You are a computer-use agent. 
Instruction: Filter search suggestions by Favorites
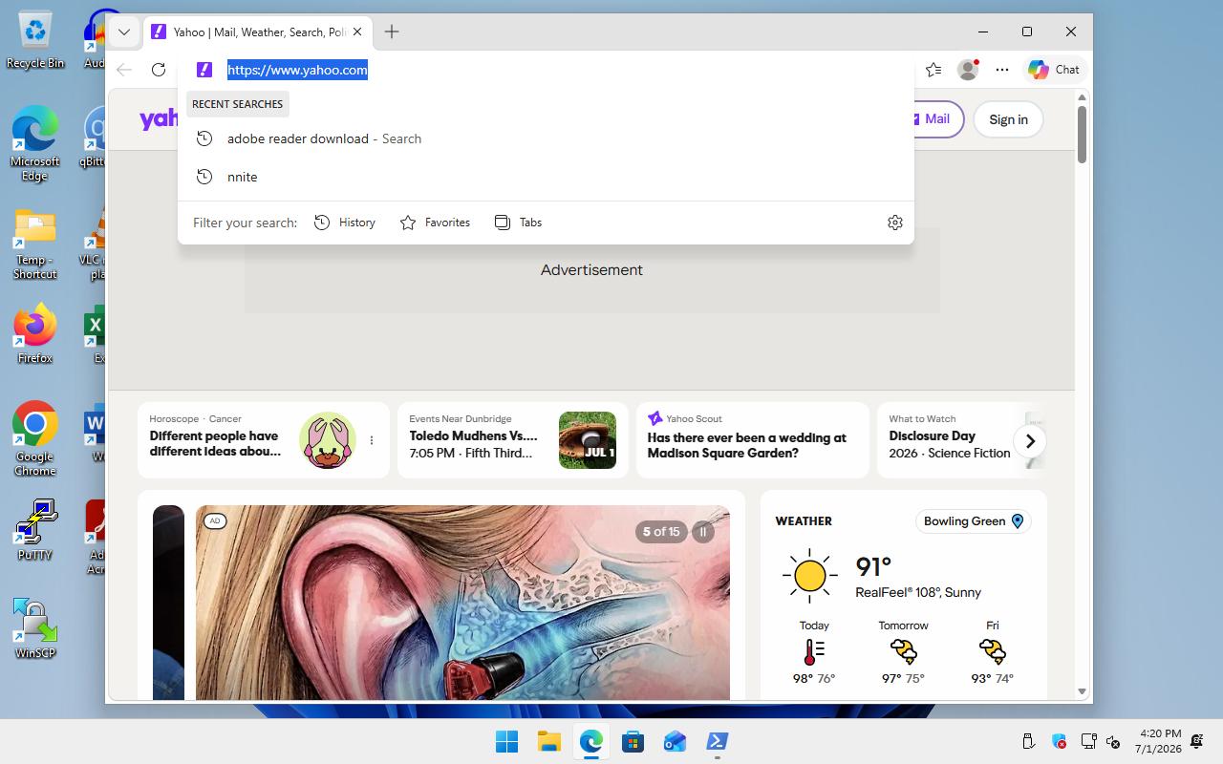(x=435, y=223)
